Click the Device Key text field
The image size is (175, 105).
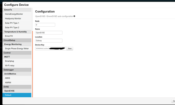[x=51, y=48]
